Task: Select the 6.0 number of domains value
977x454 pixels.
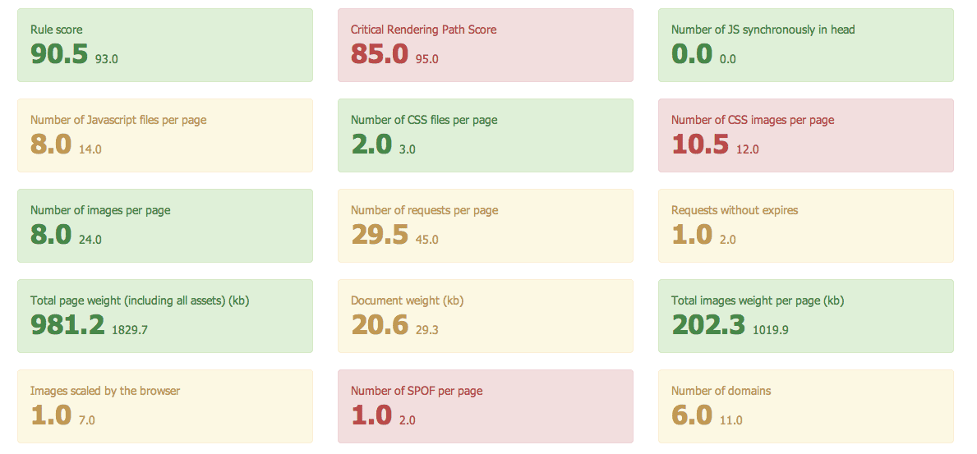Action: (692, 415)
